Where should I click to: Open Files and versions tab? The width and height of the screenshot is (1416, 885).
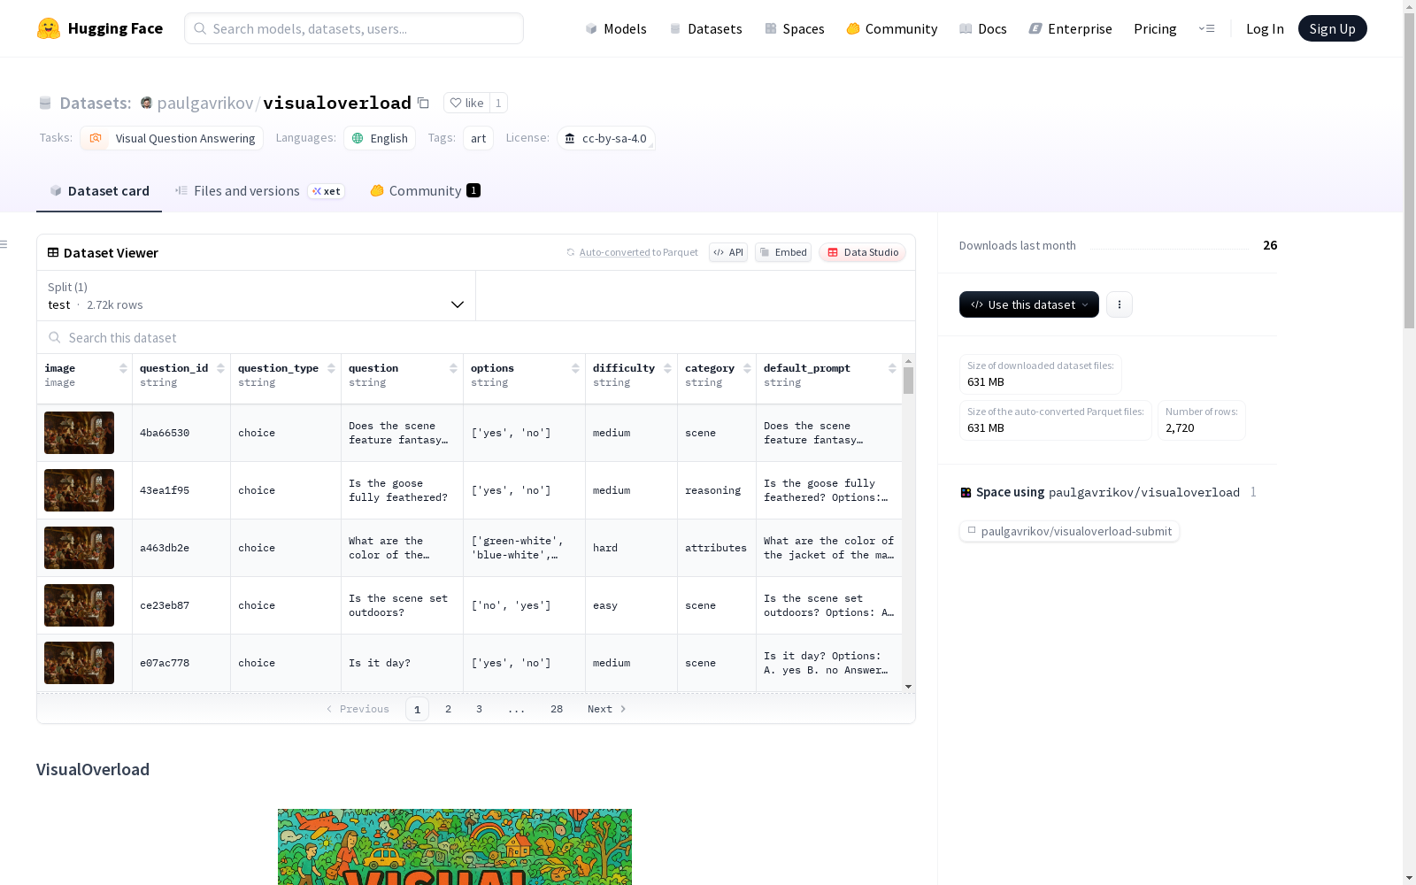point(259,191)
